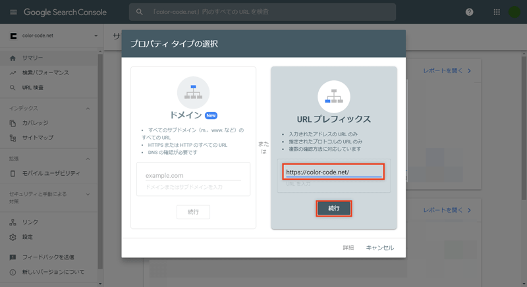Screen dimensions: 527x287
Task: Click the Google Search Console logo
Action: [x=65, y=13]
